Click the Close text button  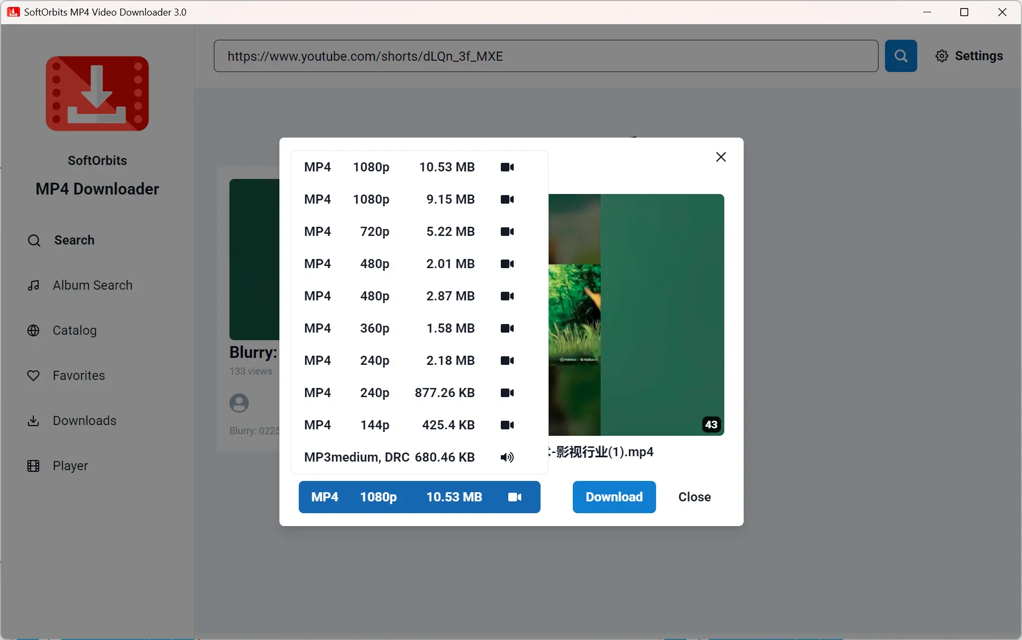(x=694, y=497)
